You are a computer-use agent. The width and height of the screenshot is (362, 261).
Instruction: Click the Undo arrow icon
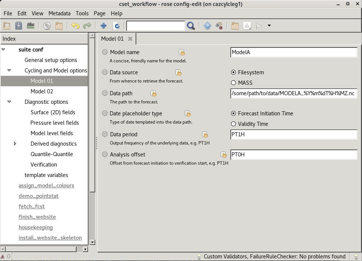75,26
